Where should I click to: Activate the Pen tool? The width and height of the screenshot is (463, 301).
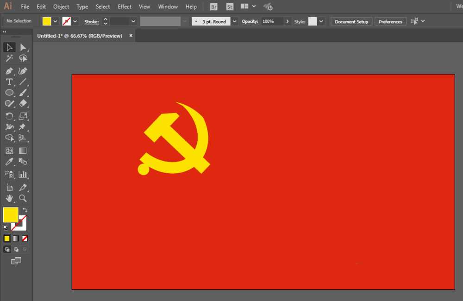[9, 71]
